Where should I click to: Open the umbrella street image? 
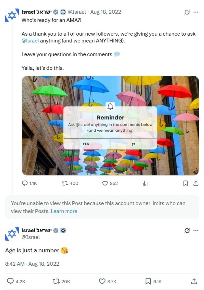point(110,125)
